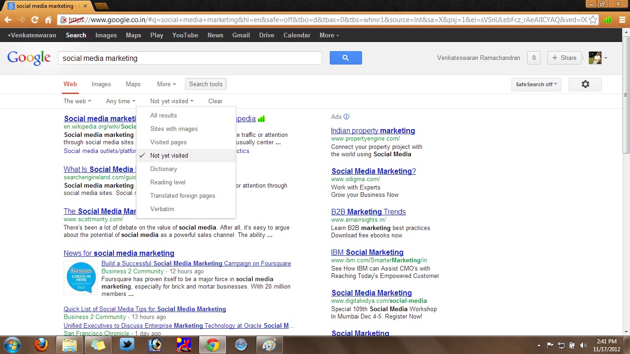This screenshot has width=630, height=354.
Task: Launch Firefox from the taskbar
Action: pyautogui.click(x=41, y=345)
